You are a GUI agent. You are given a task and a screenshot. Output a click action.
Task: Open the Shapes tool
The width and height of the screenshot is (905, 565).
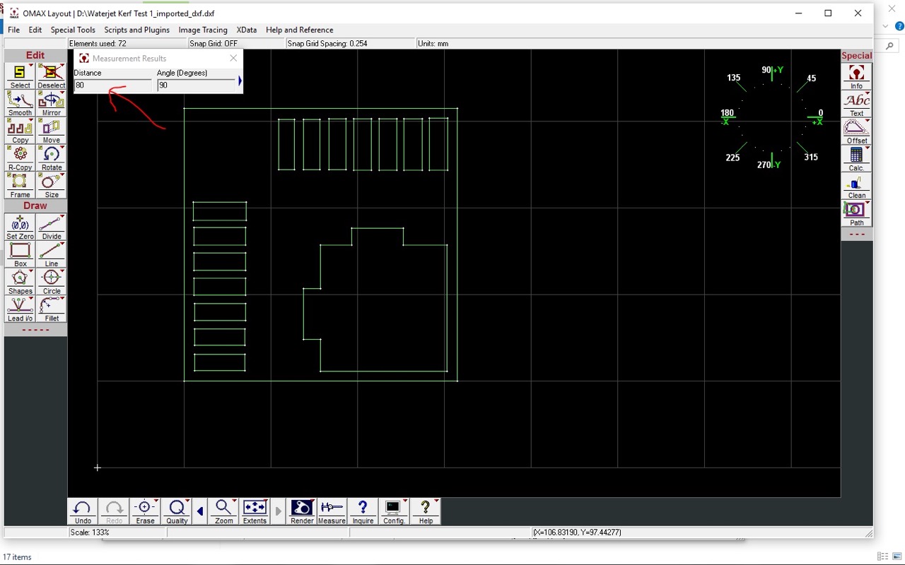point(20,282)
